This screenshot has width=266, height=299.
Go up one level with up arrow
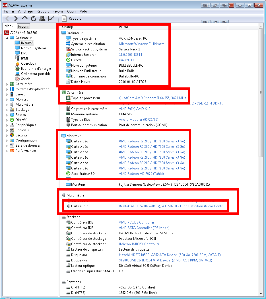[x=25, y=19]
